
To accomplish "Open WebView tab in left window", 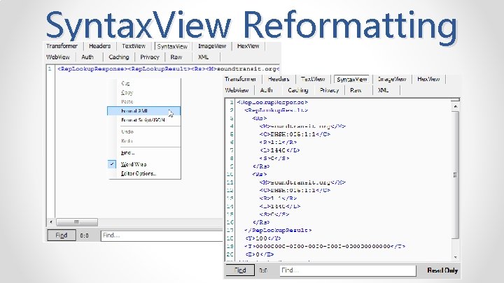I will (58, 57).
